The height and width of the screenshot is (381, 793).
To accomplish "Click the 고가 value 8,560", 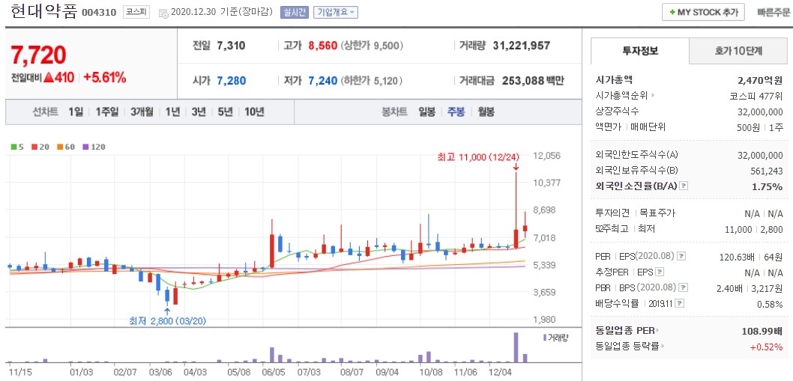I will click(322, 46).
